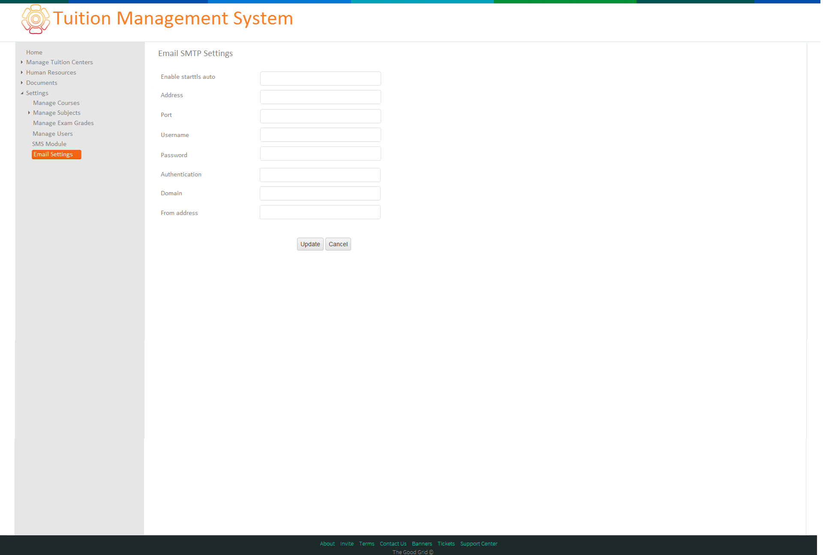The image size is (823, 555).
Task: Open the Support Center footer link
Action: [x=479, y=544]
